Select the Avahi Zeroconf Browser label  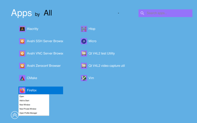44,66
